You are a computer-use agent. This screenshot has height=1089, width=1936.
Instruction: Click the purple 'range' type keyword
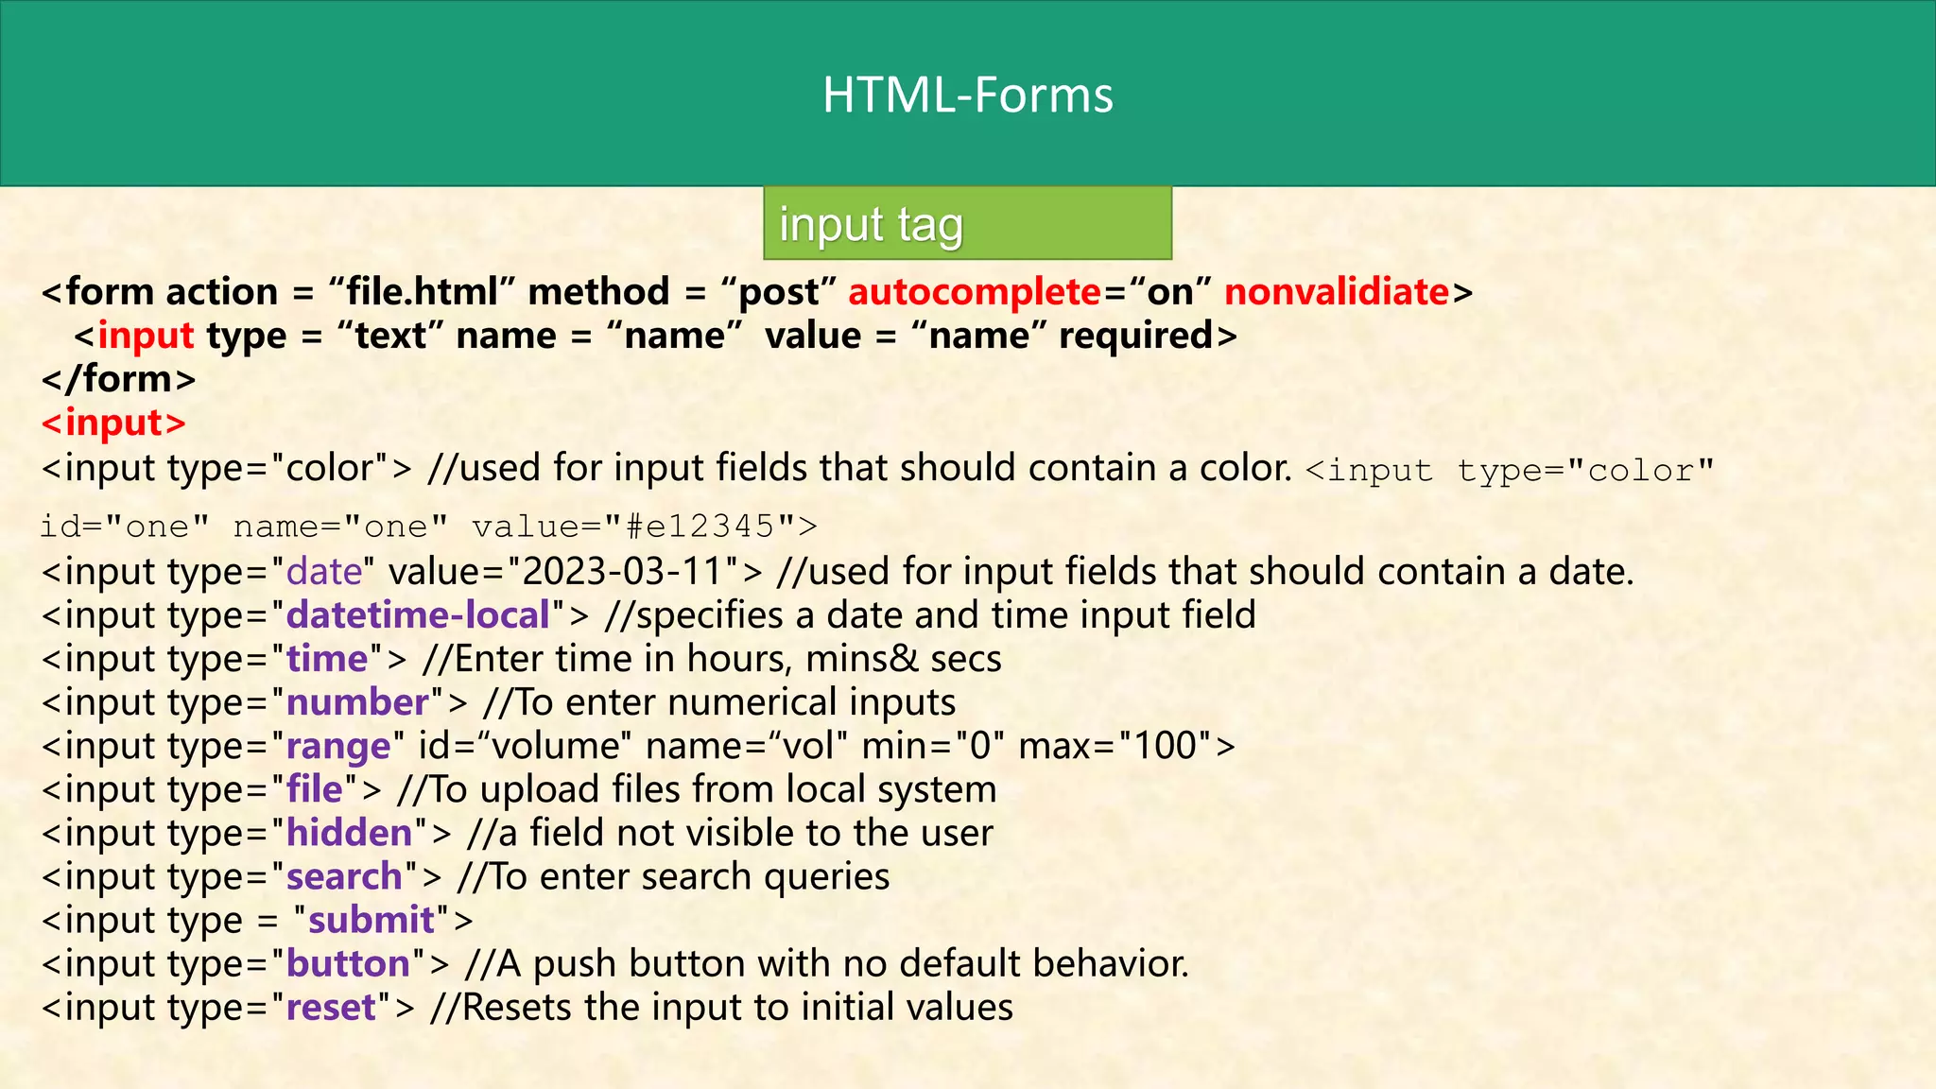pyautogui.click(x=338, y=747)
